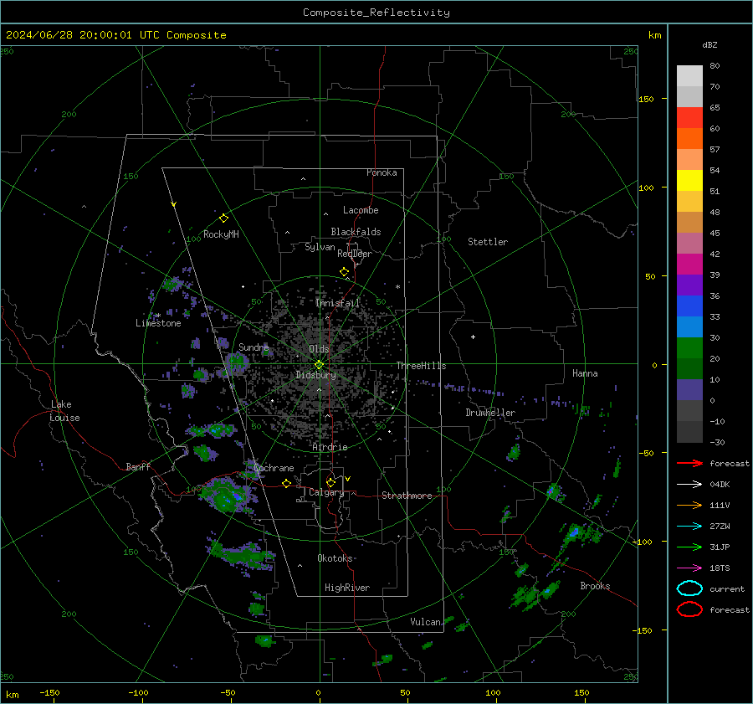The image size is (753, 704).
Task: Select the light gray 70-80 dBZ swatch
Action: pos(689,76)
